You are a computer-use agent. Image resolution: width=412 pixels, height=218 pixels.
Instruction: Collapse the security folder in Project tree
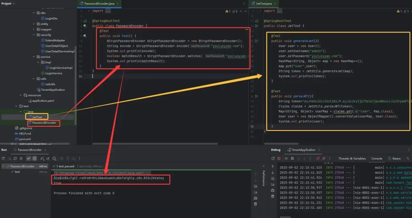[x=35, y=35]
